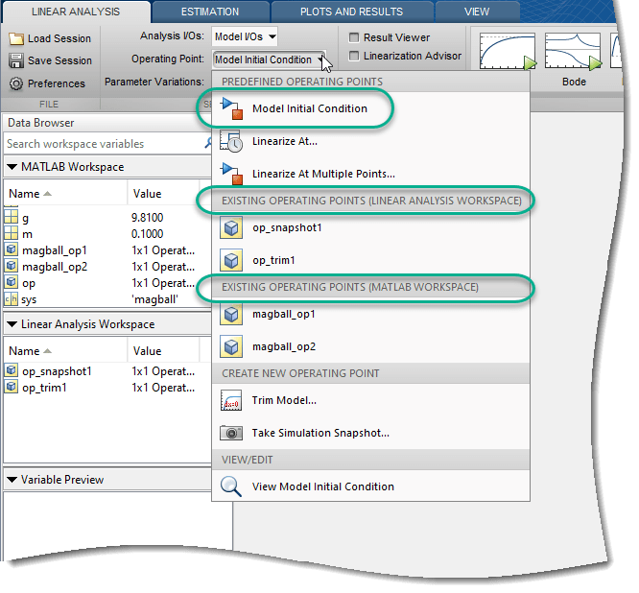Select op_trim1 name in Linear Analysis Workspace
639x593 pixels.
[44, 388]
